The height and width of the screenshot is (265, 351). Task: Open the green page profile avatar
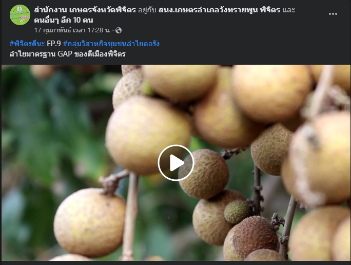(x=20, y=15)
